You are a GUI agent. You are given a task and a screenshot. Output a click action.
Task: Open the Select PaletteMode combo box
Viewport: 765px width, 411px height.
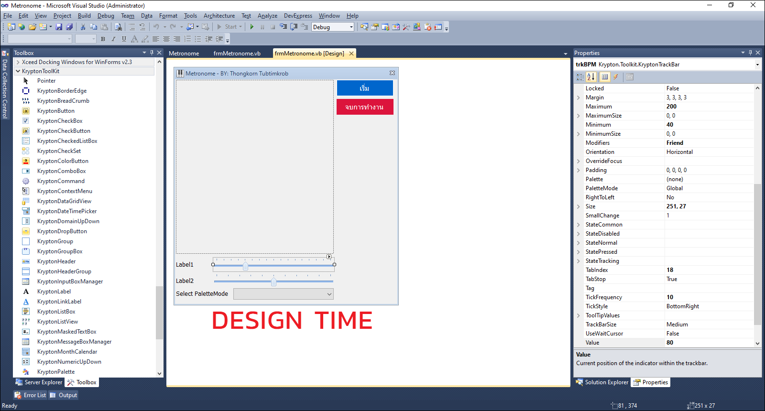(283, 294)
